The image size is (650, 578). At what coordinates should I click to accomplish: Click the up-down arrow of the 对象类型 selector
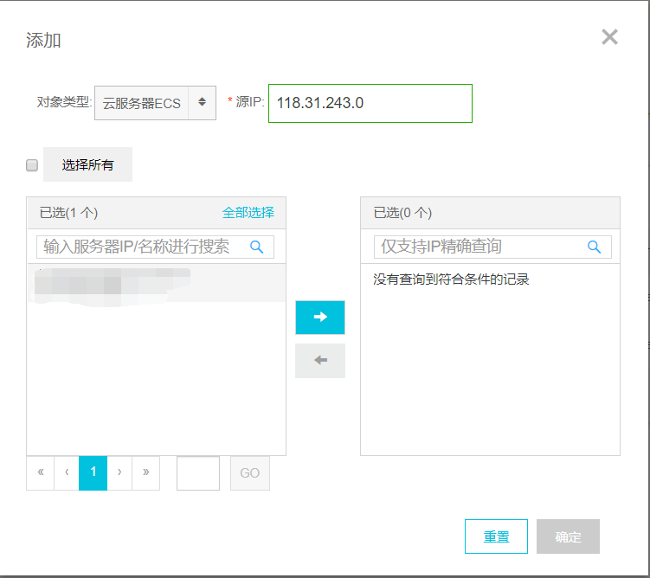pos(202,102)
